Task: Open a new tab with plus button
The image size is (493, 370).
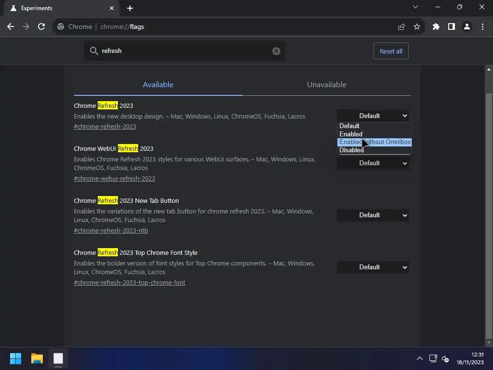Action: pyautogui.click(x=130, y=8)
